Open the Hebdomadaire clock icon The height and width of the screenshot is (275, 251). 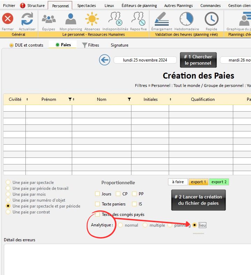(x=186, y=19)
